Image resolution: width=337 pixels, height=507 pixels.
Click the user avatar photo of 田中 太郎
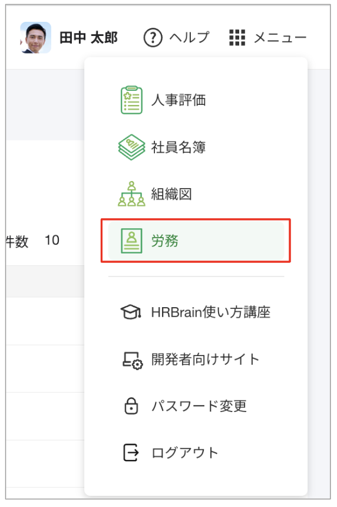35,38
